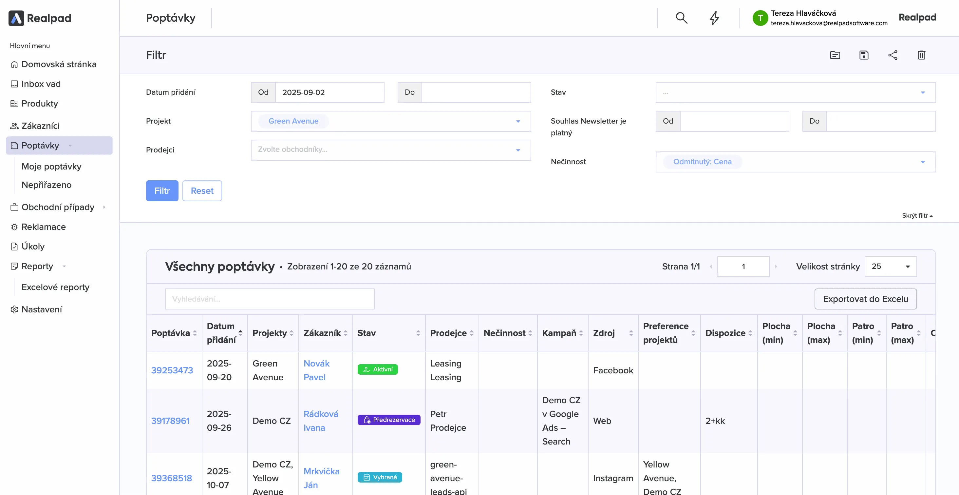The width and height of the screenshot is (959, 495).
Task: Click the search magnifier icon in header
Action: point(681,17)
